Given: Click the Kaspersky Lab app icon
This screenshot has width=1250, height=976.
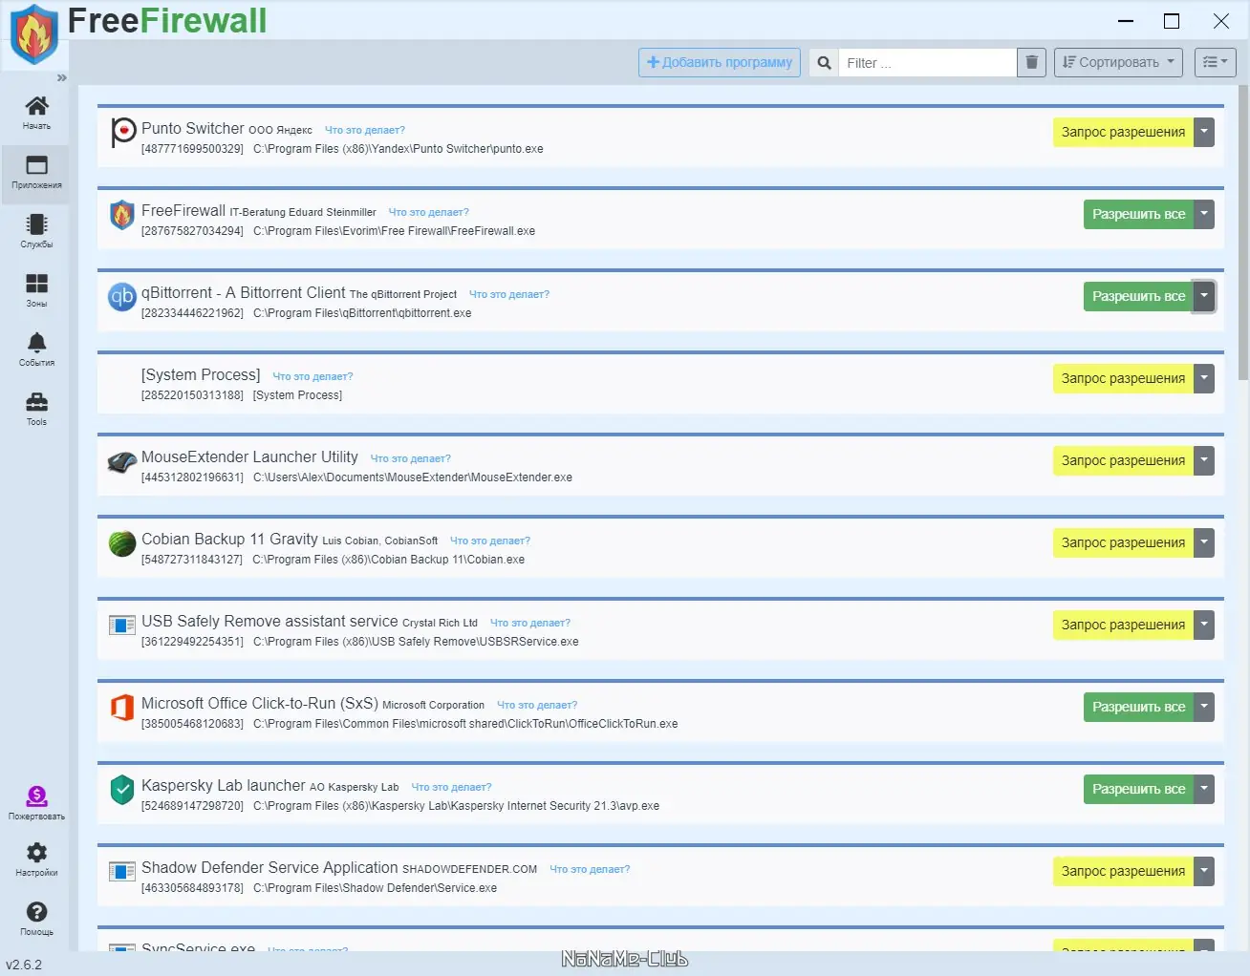Looking at the screenshot, I should pos(122,790).
